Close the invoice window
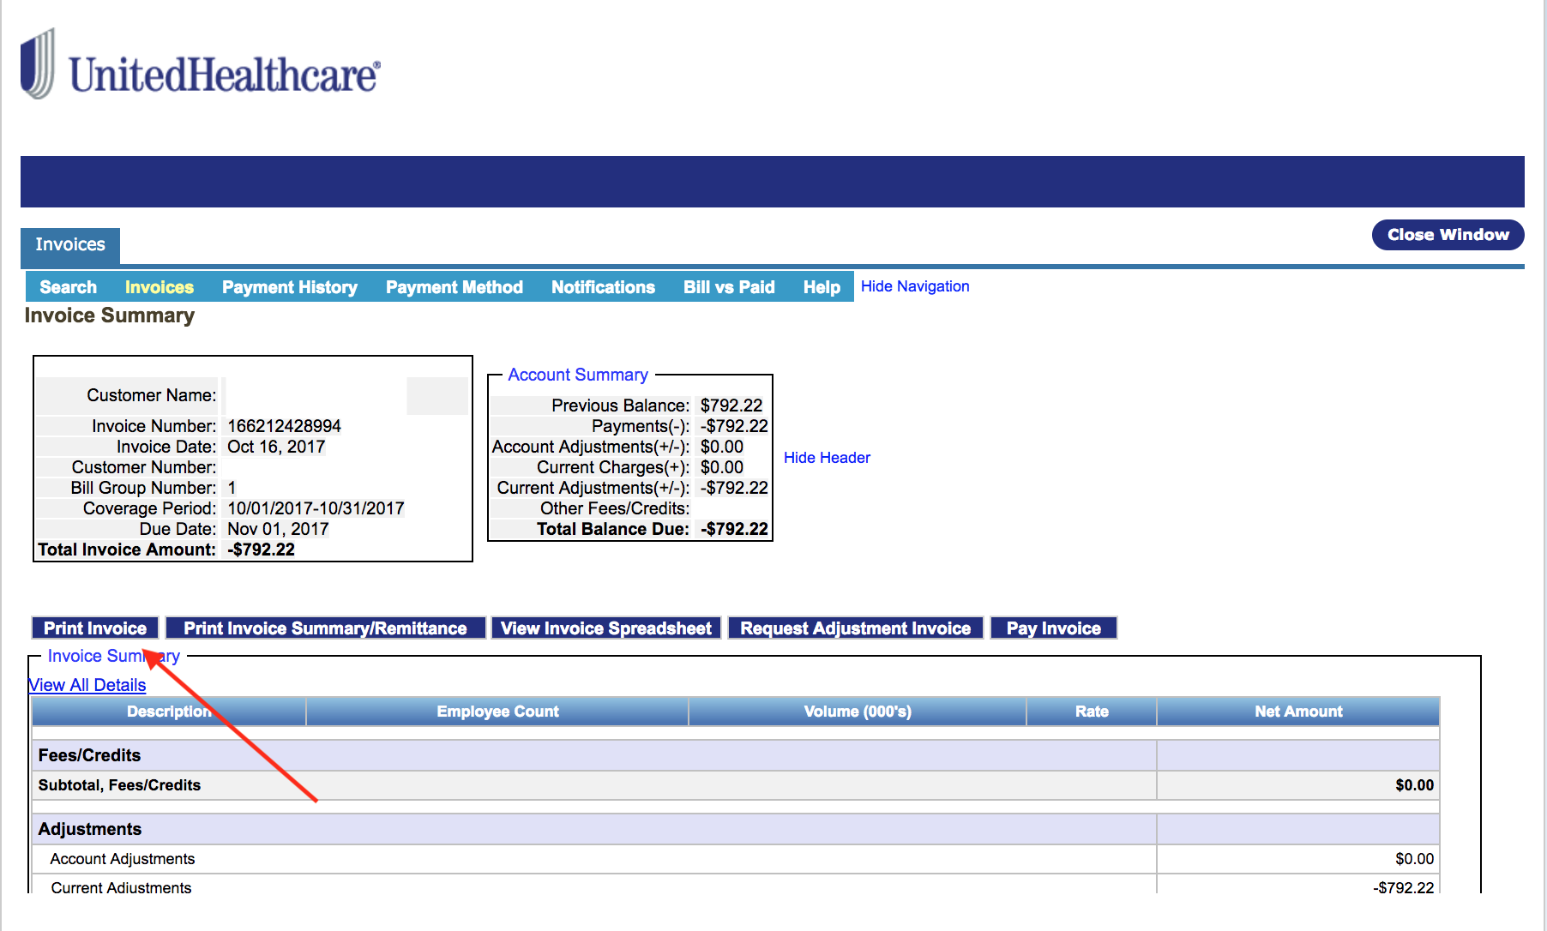Screen dimensions: 1547x931 1447,235
